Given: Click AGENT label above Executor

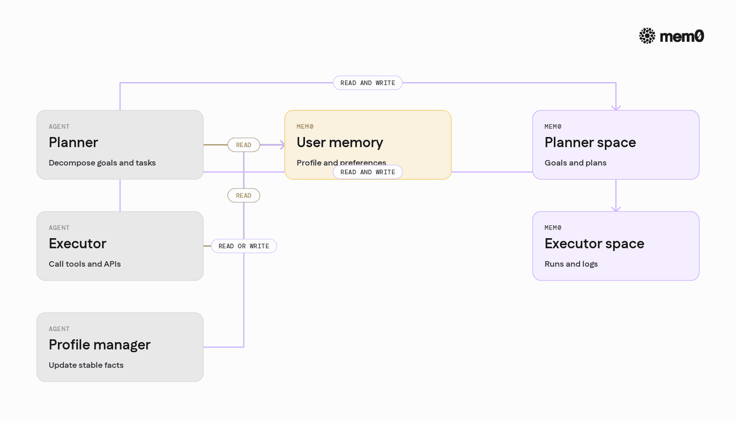Looking at the screenshot, I should [59, 228].
